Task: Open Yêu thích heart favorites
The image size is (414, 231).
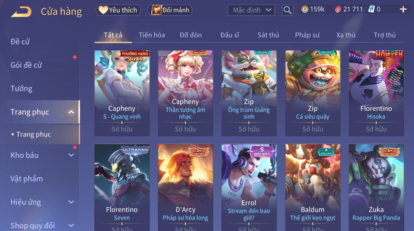Action: [x=118, y=10]
